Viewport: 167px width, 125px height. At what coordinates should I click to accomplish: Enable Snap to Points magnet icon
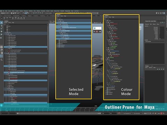tap(37, 13)
